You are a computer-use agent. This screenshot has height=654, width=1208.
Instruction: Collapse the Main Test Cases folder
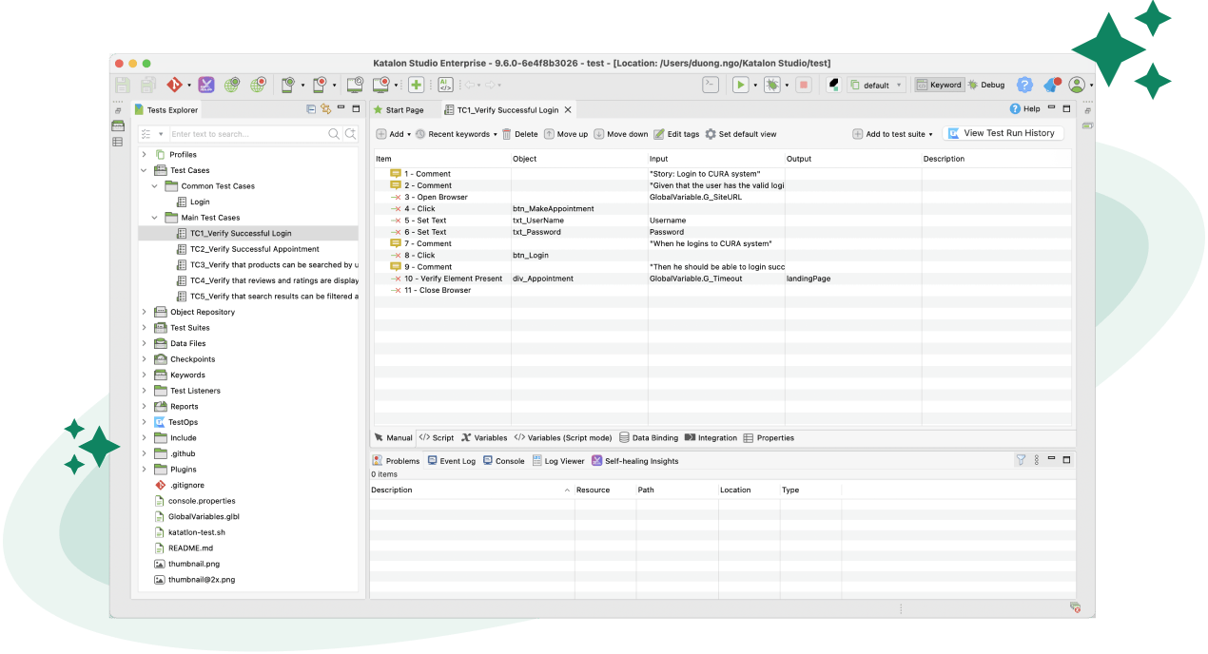(154, 218)
